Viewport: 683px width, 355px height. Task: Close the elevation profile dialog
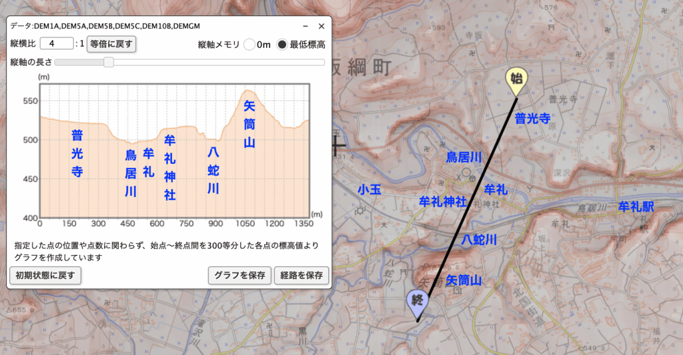click(x=321, y=26)
